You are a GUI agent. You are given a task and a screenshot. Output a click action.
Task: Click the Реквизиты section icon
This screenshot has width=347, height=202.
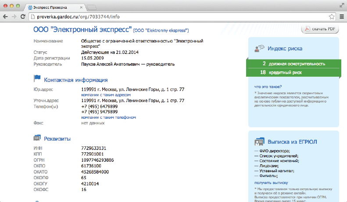pos(37,138)
